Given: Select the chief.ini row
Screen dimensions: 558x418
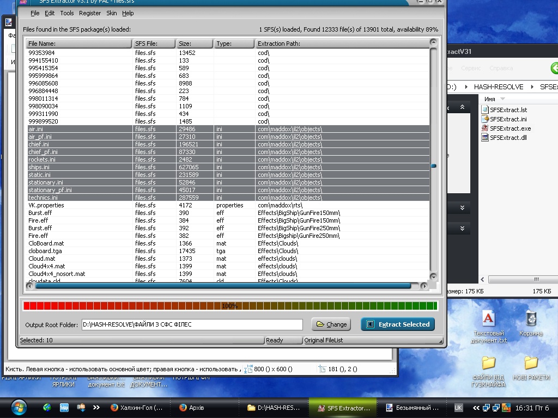Looking at the screenshot, I should (228, 144).
